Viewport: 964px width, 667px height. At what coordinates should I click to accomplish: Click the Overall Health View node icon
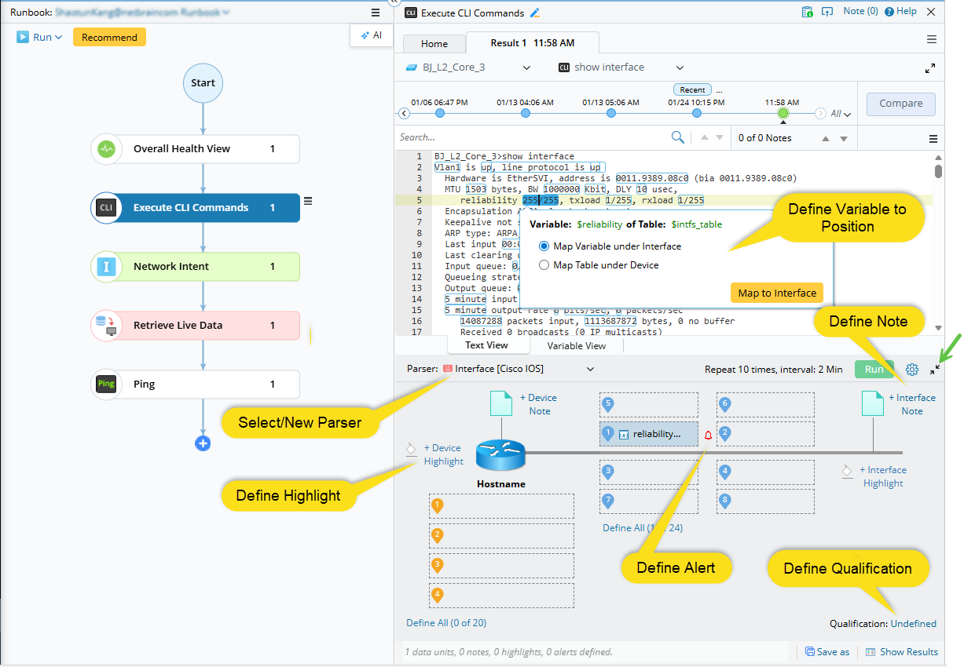pyautogui.click(x=106, y=148)
